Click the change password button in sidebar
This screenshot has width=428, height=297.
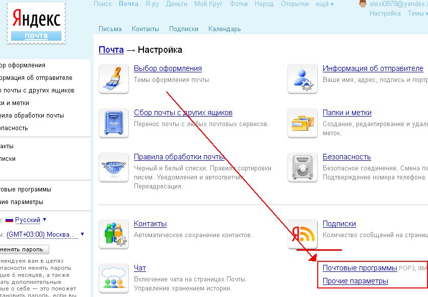24,249
